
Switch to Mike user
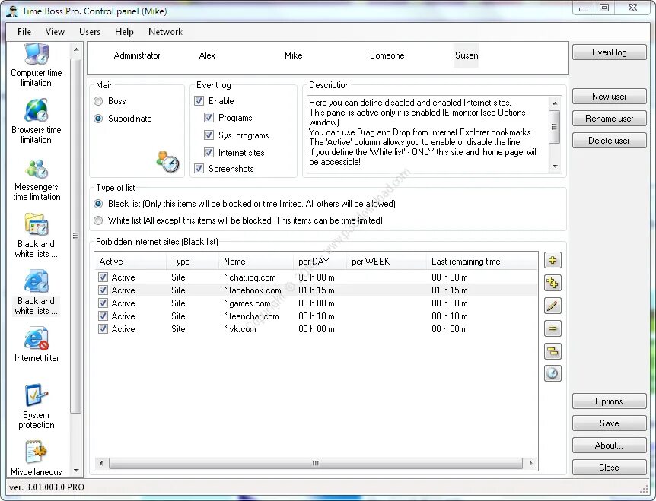click(x=293, y=55)
